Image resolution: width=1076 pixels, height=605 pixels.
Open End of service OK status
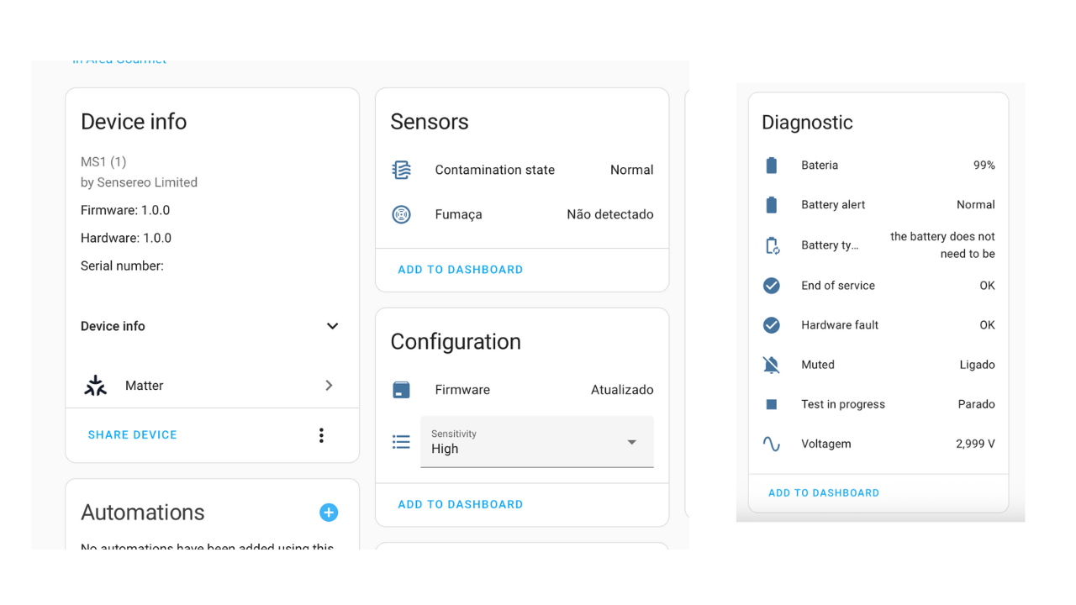[878, 286]
